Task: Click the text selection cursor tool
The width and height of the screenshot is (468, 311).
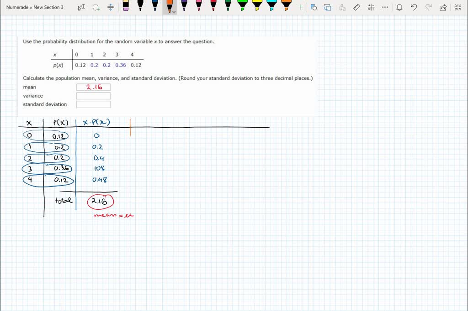Action: (81, 7)
